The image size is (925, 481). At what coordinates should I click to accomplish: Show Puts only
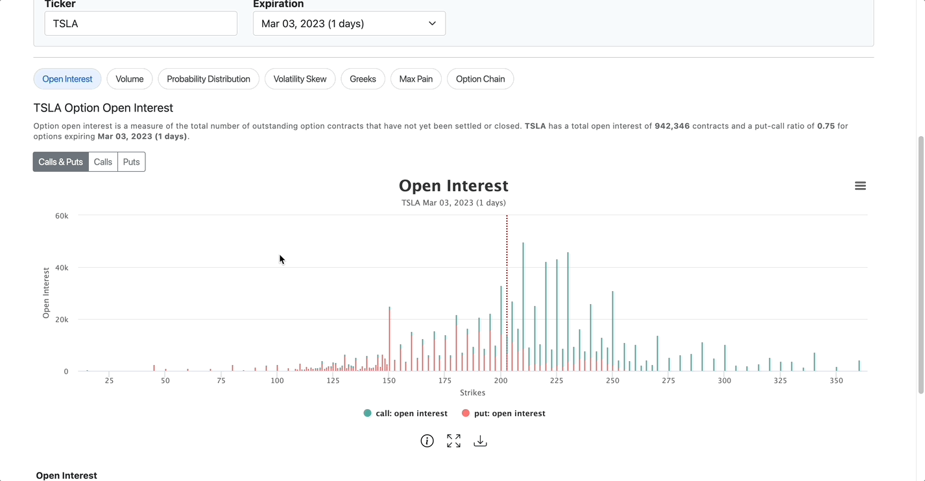[x=131, y=161]
